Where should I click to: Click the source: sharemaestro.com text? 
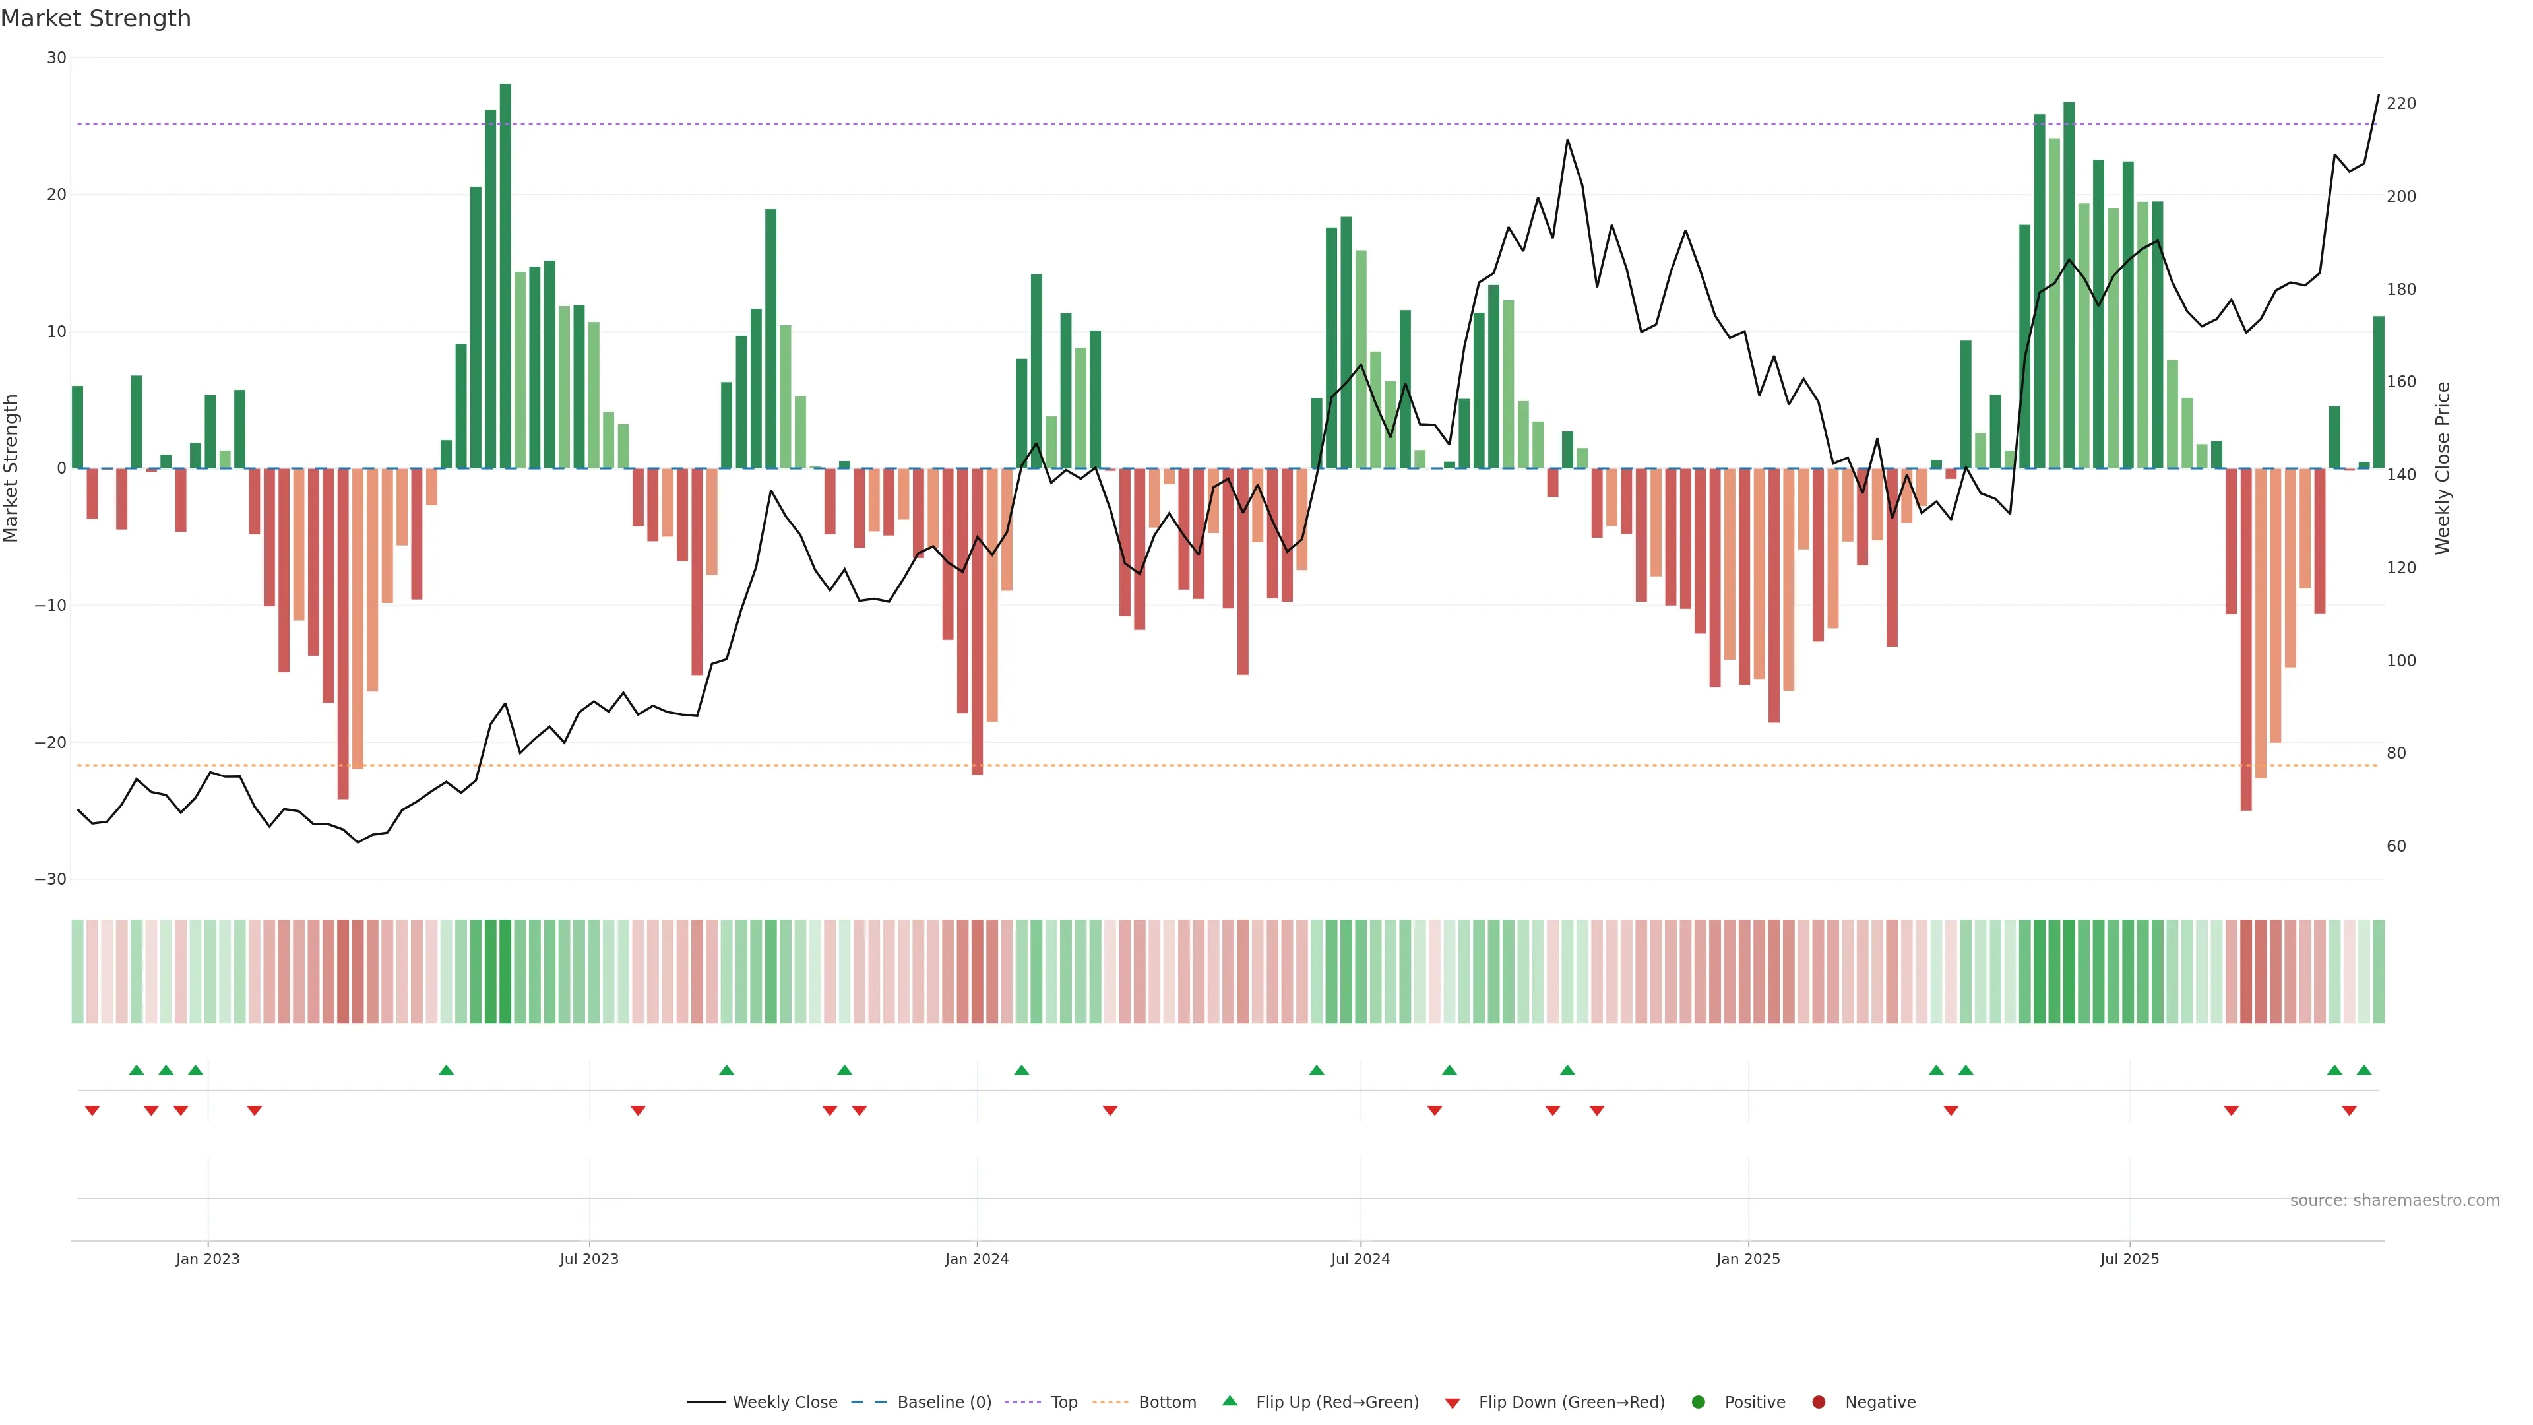point(2394,1200)
